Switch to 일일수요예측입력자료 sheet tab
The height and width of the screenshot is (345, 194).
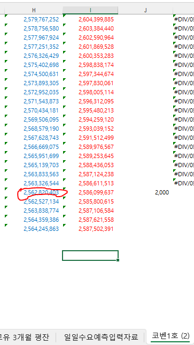101,336
